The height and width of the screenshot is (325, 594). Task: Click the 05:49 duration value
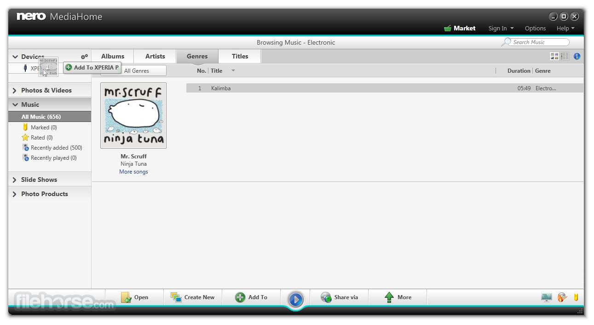[x=524, y=88]
